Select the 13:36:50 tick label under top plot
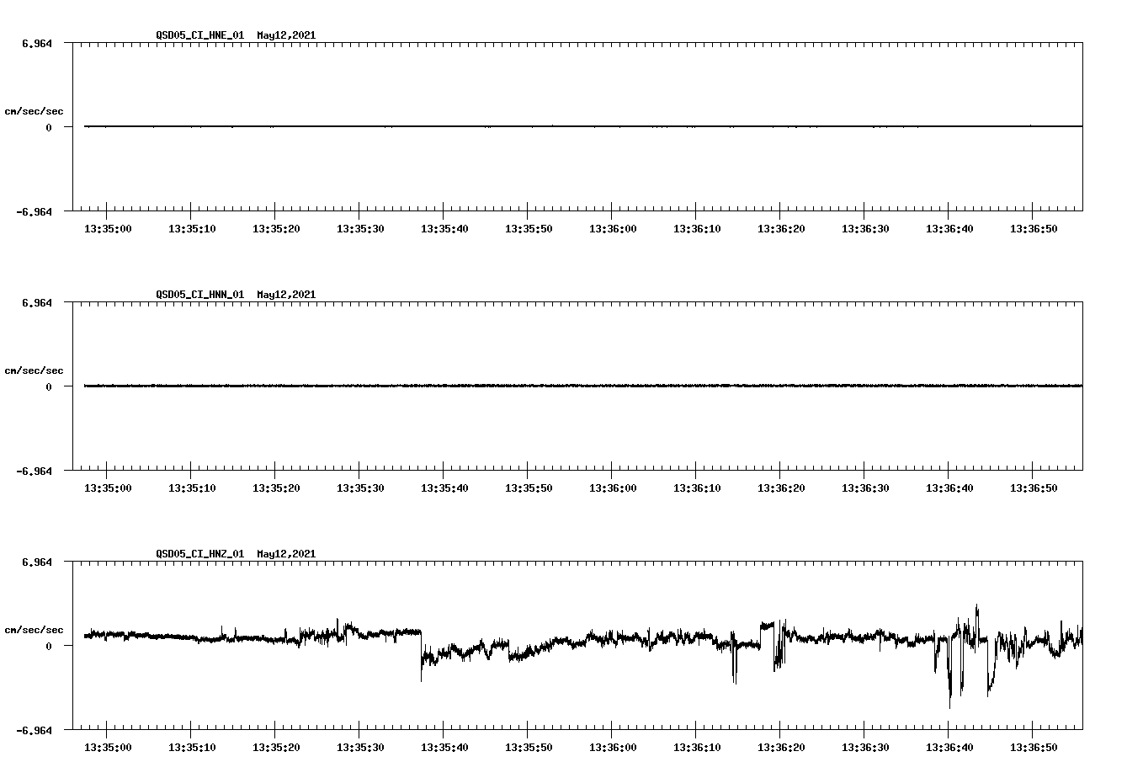Image resolution: width=1143 pixels, height=778 pixels. pyautogui.click(x=1033, y=228)
